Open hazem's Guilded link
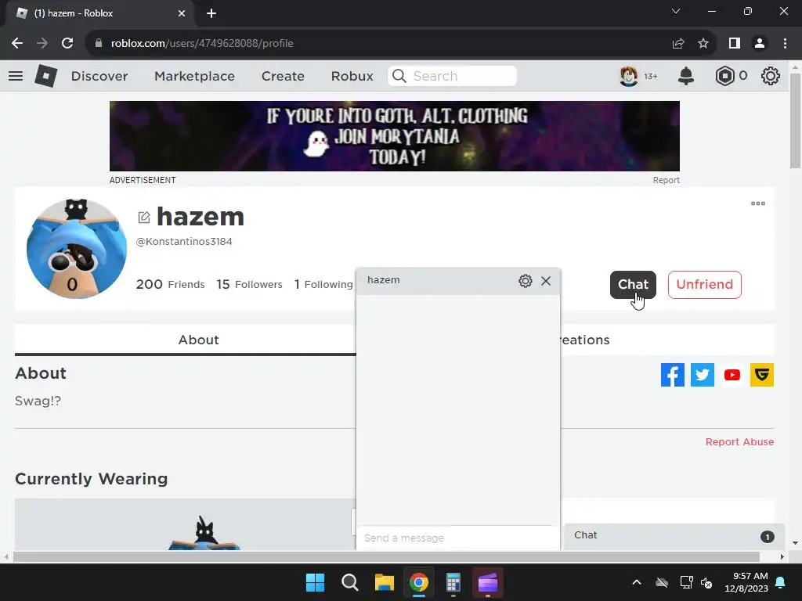802x601 pixels. point(761,375)
